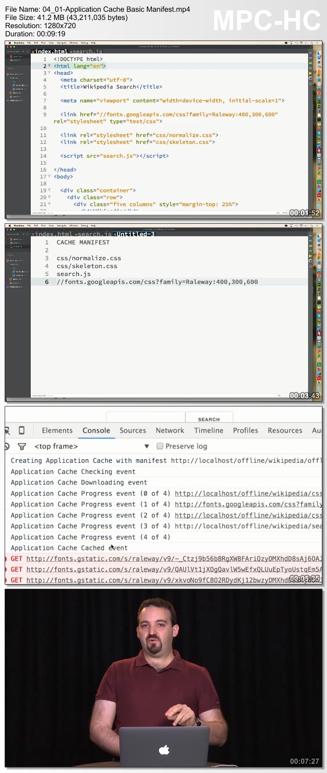
Task: Open the Window menu above the index.html editor
Action: pos(74,43)
